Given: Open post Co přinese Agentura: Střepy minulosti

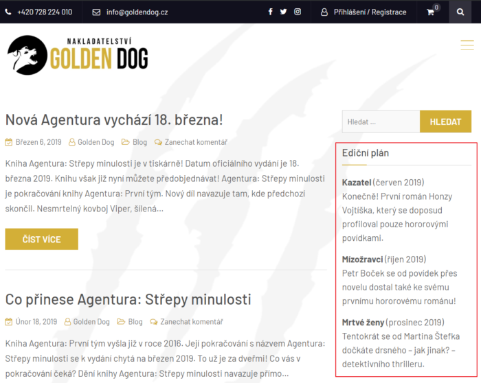Looking at the screenshot, I should click(x=128, y=299).
